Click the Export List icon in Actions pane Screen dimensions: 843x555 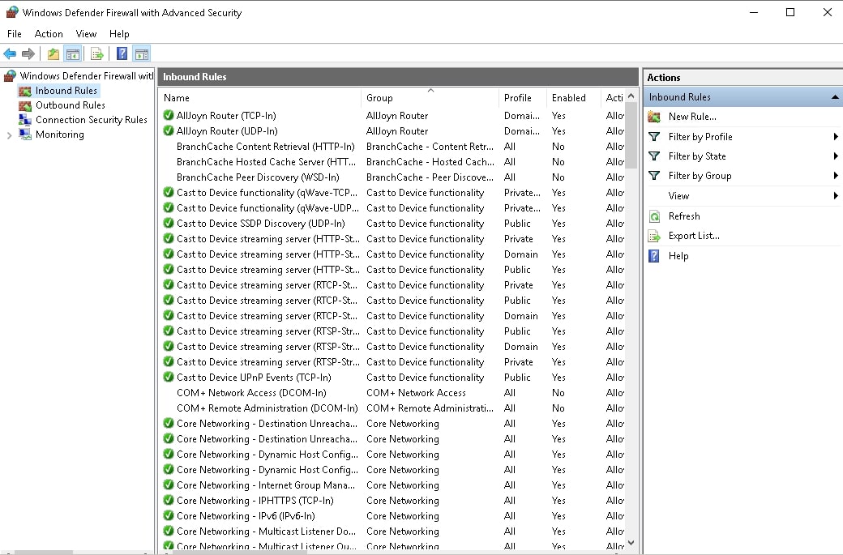click(654, 236)
